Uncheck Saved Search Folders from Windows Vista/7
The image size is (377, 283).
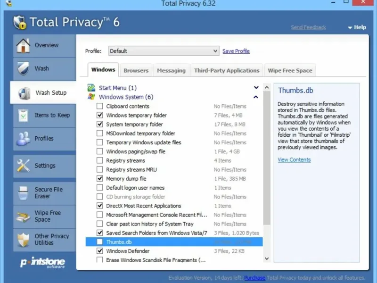coord(99,233)
